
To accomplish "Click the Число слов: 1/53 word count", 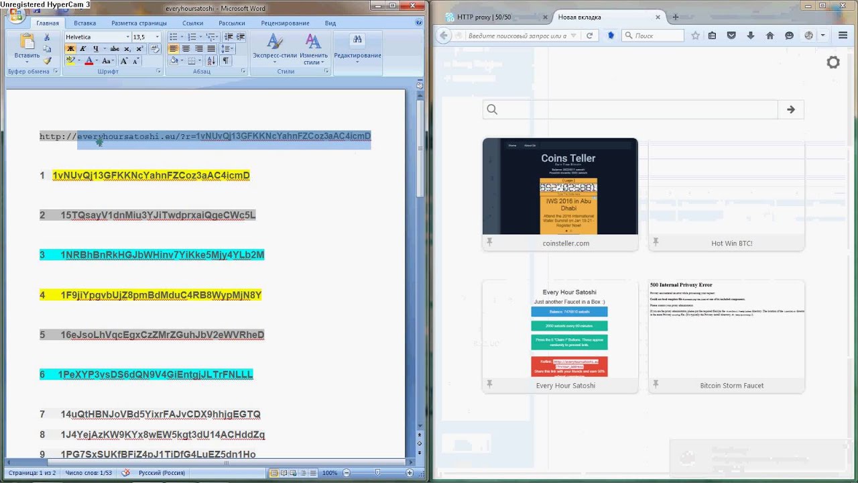I will pos(88,473).
